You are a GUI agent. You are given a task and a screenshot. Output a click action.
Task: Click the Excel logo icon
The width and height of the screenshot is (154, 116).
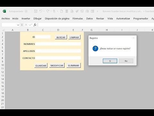coord(4,11)
